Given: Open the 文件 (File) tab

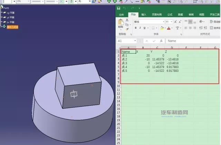Looking at the screenshot, I should pos(121,14).
